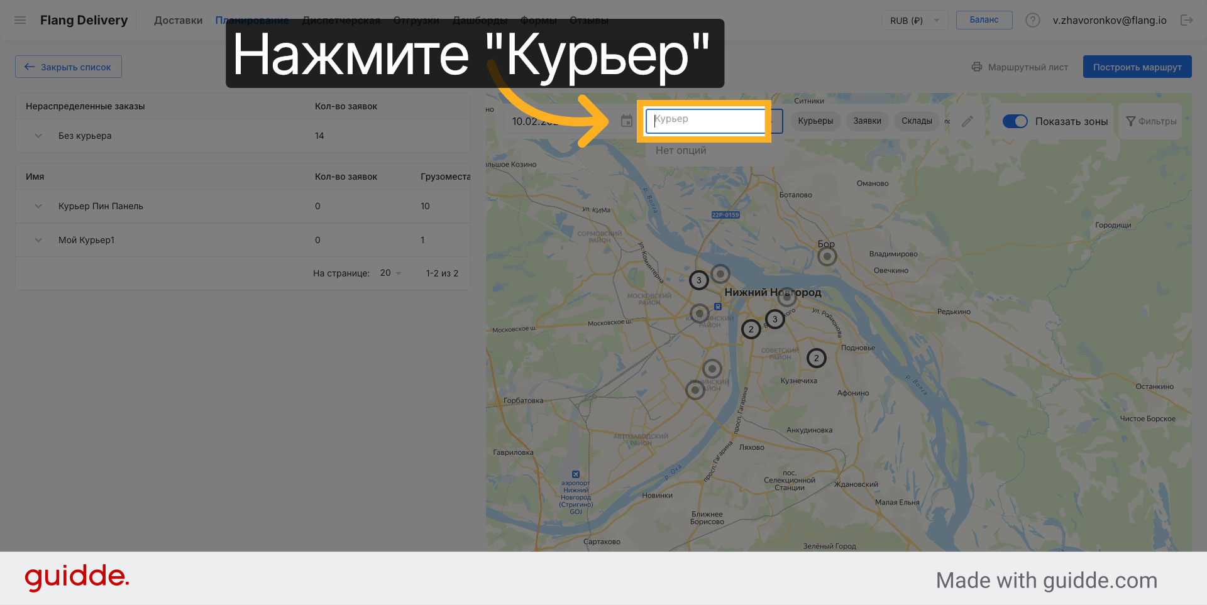Log out via the exit icon
The image size is (1207, 605).
[1187, 19]
